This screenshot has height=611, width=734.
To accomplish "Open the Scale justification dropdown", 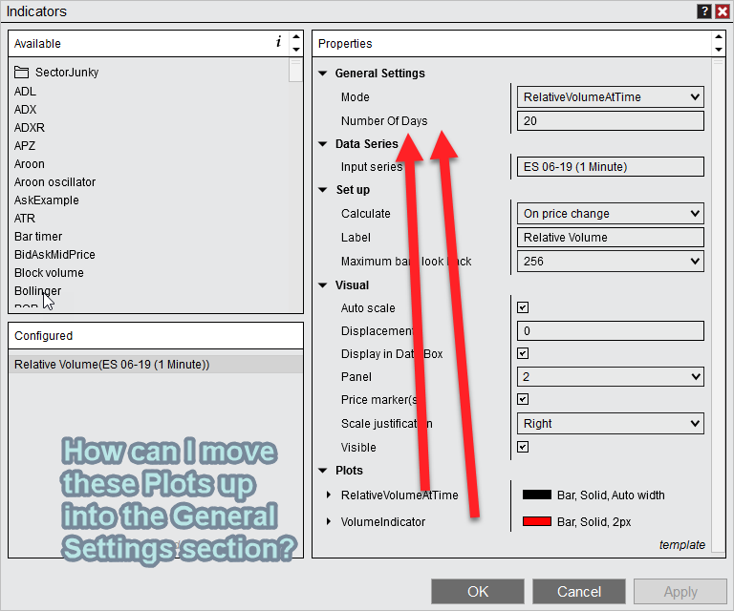I will click(611, 424).
